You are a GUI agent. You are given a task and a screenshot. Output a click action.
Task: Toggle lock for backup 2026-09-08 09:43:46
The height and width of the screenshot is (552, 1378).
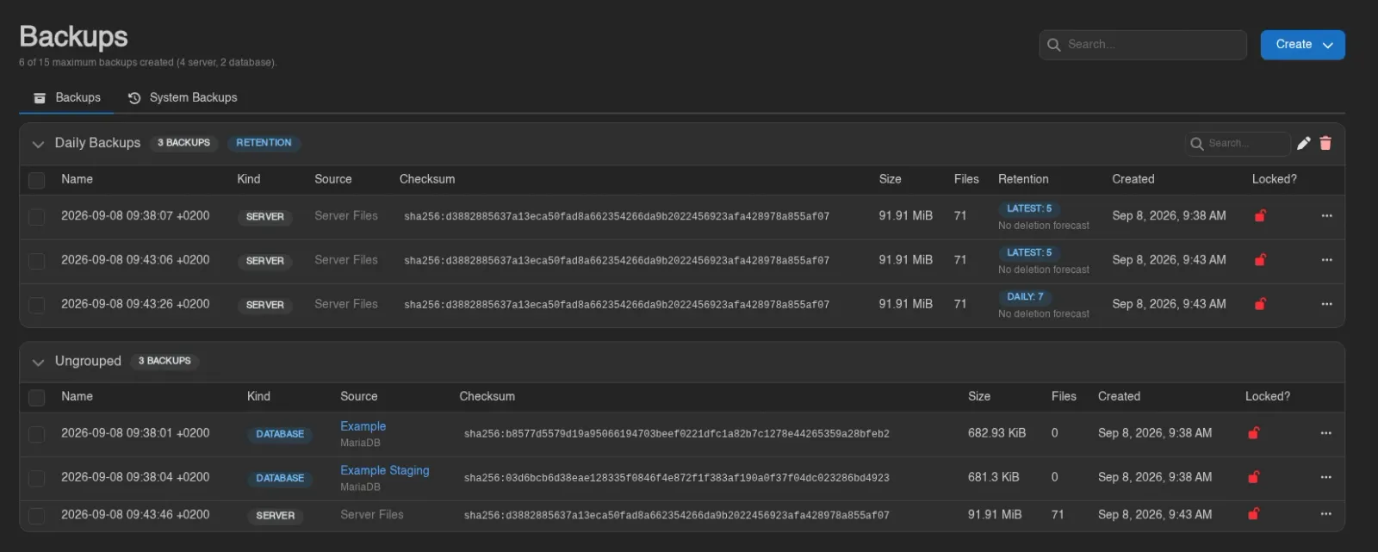click(1254, 514)
